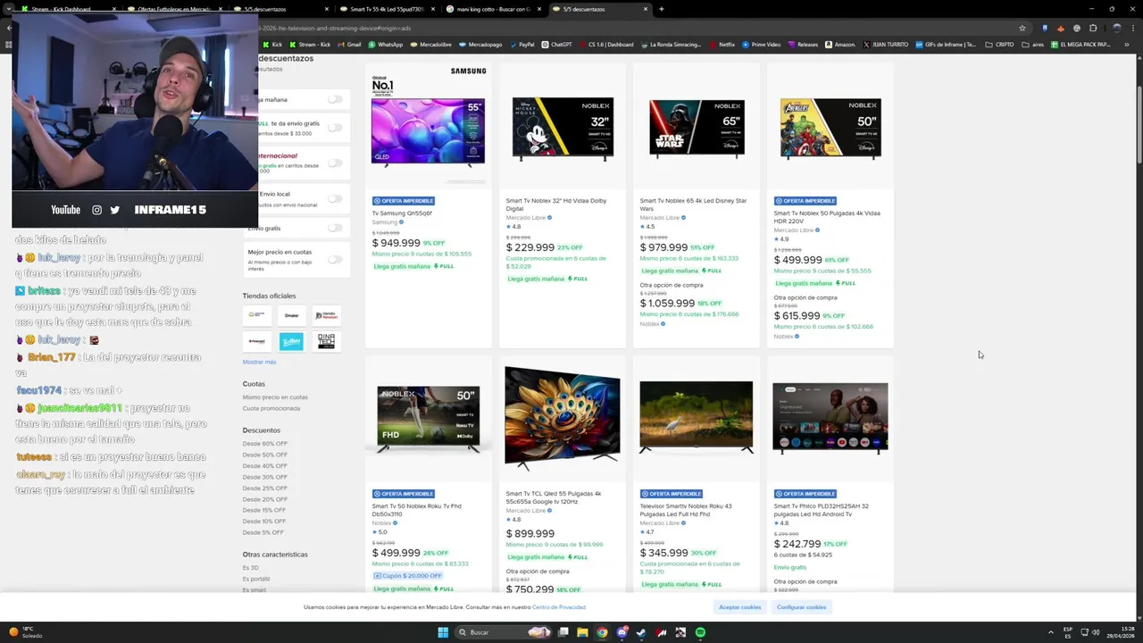Open Steam from the taskbar
The image size is (1143, 643).
click(x=641, y=632)
